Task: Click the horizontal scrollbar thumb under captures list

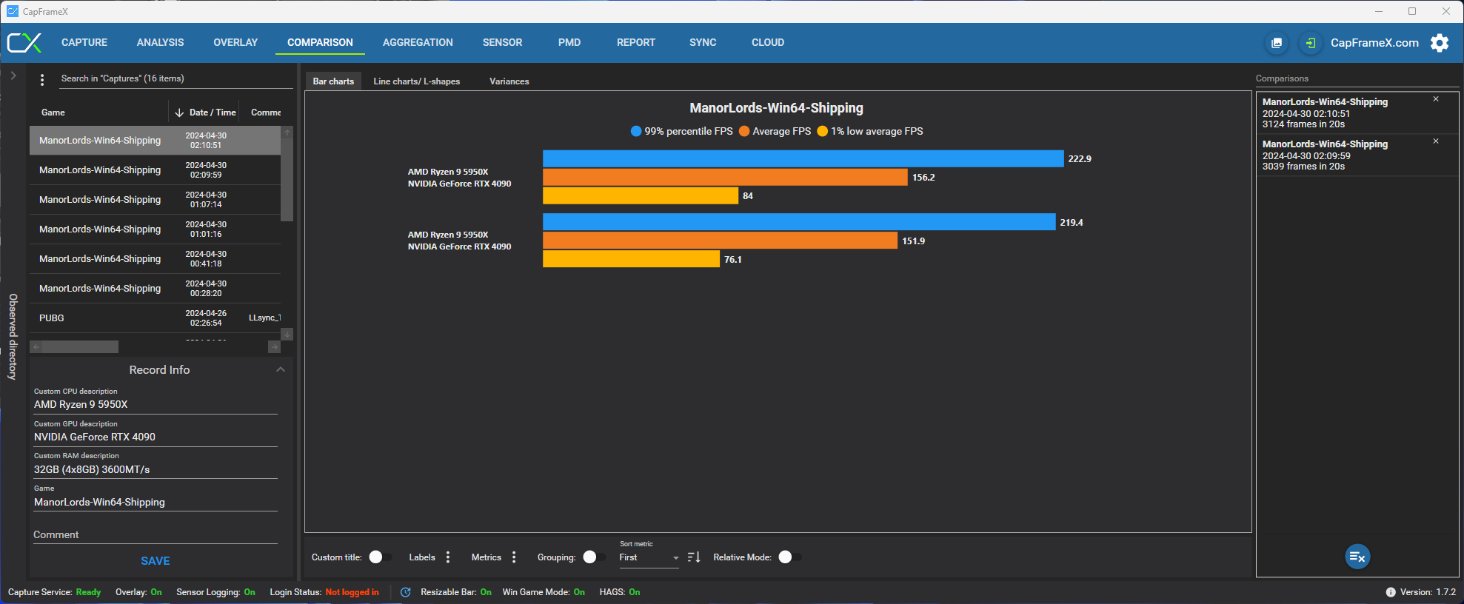Action: pyautogui.click(x=80, y=346)
